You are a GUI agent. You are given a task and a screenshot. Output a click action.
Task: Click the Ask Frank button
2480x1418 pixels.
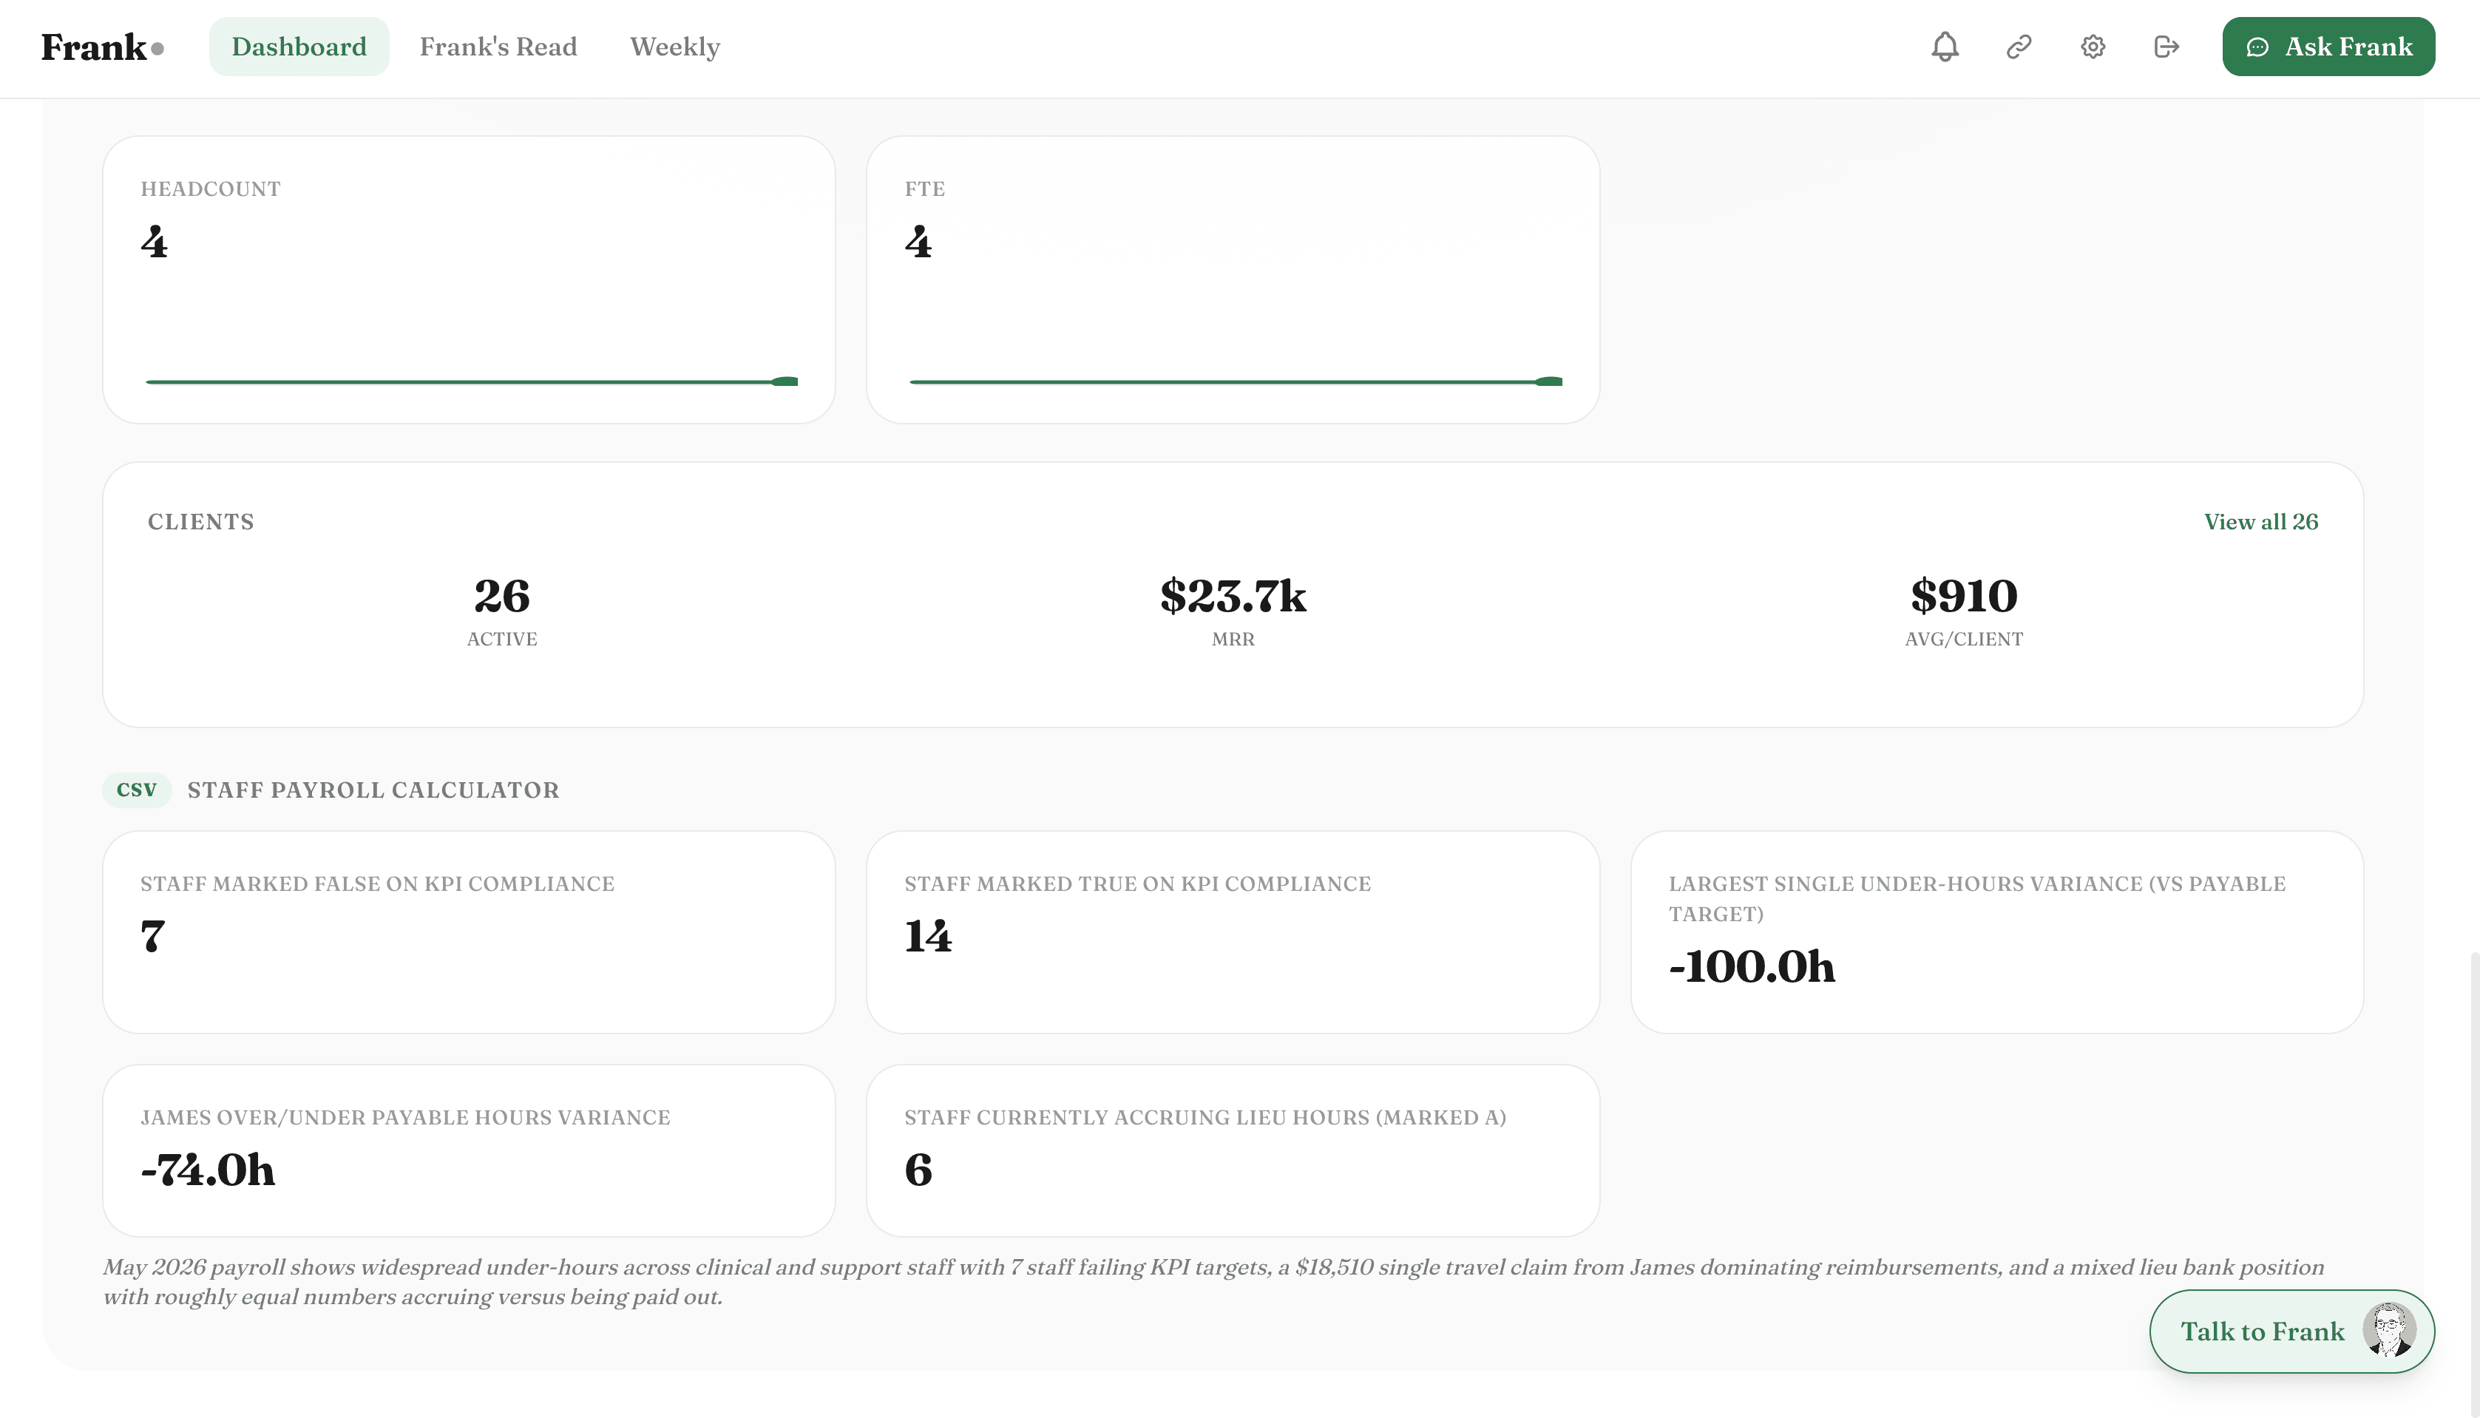pyautogui.click(x=2328, y=47)
